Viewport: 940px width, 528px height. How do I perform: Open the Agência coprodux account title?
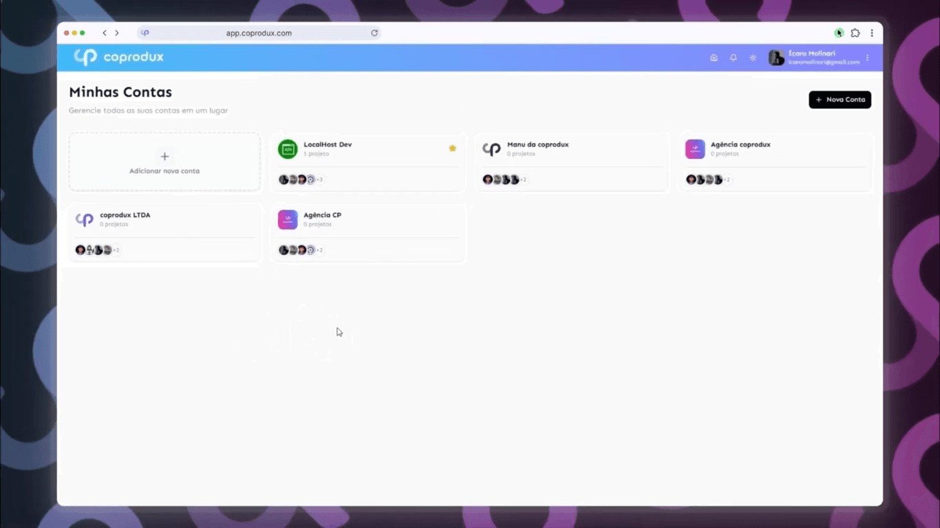(740, 144)
